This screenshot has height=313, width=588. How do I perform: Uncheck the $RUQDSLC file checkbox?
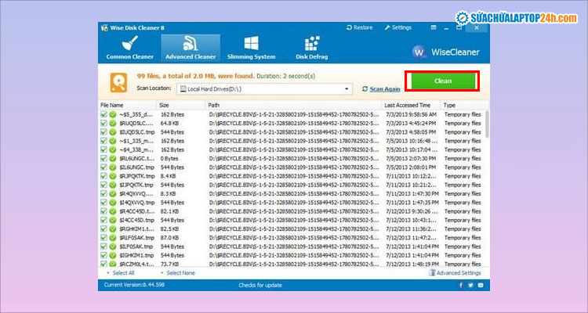pyautogui.click(x=103, y=123)
